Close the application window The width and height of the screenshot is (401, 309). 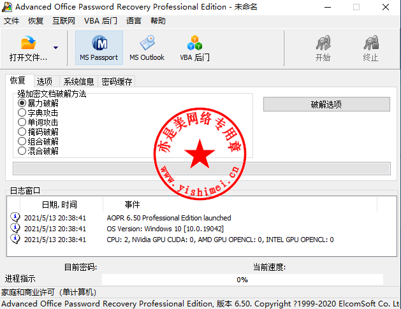[x=386, y=7]
